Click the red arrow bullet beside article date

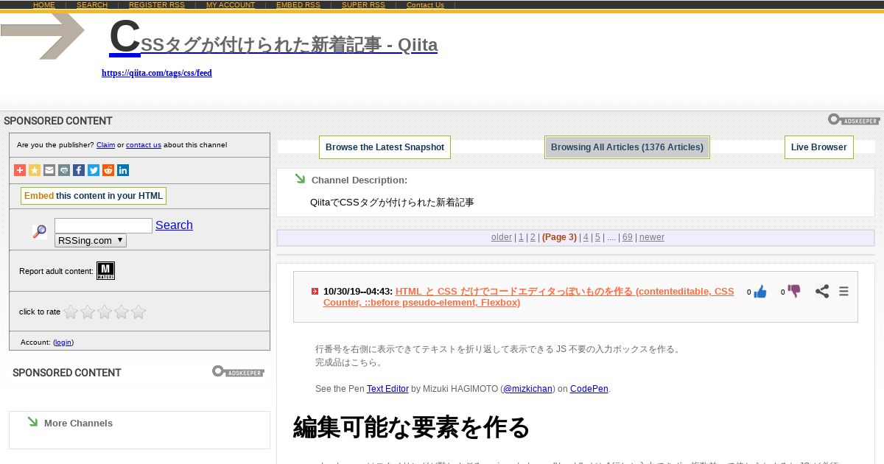(315, 292)
